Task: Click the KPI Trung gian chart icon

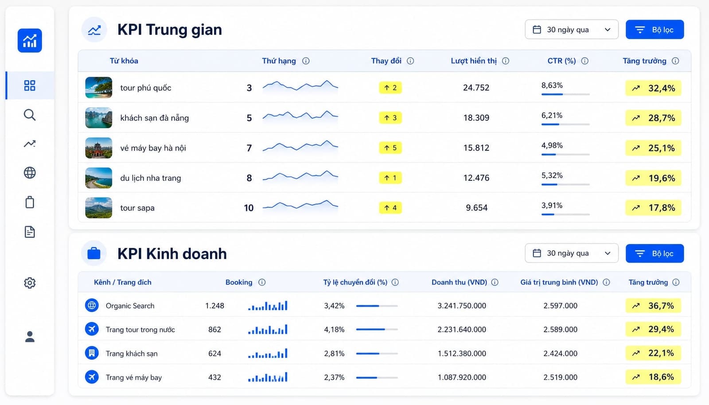Action: 94,30
